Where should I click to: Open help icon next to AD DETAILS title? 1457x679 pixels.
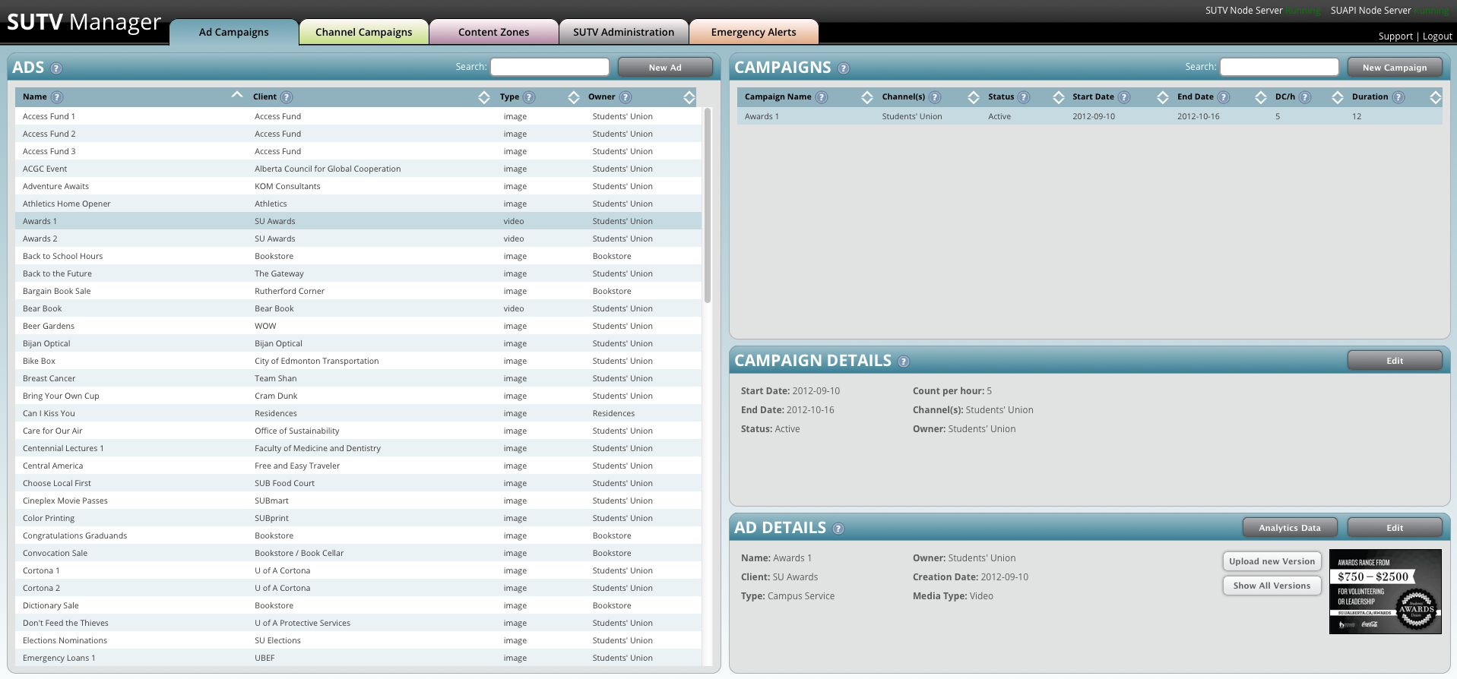click(838, 529)
